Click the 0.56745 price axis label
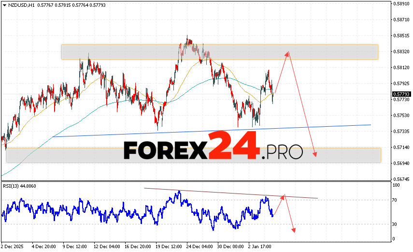 [400, 178]
